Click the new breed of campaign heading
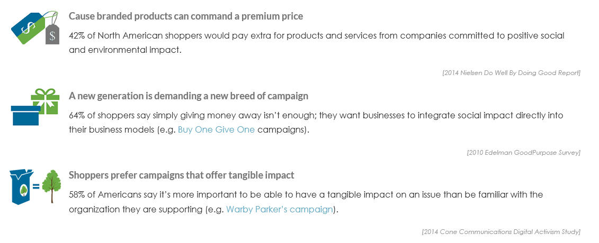Image resolution: width=599 pixels, height=243 pixels. pyautogui.click(x=189, y=96)
